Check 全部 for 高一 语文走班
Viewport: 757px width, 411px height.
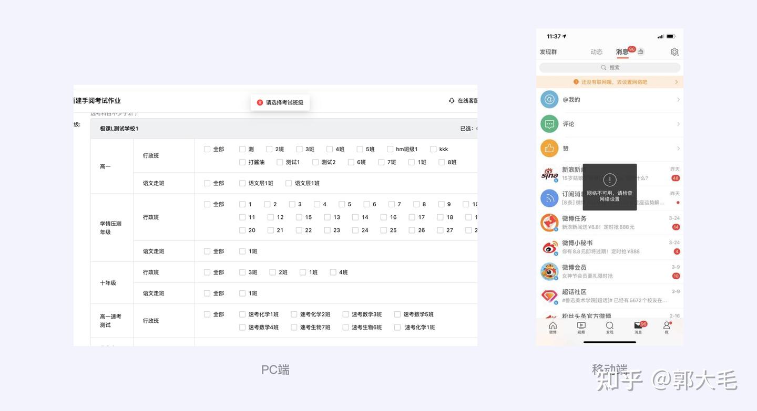[x=207, y=183]
